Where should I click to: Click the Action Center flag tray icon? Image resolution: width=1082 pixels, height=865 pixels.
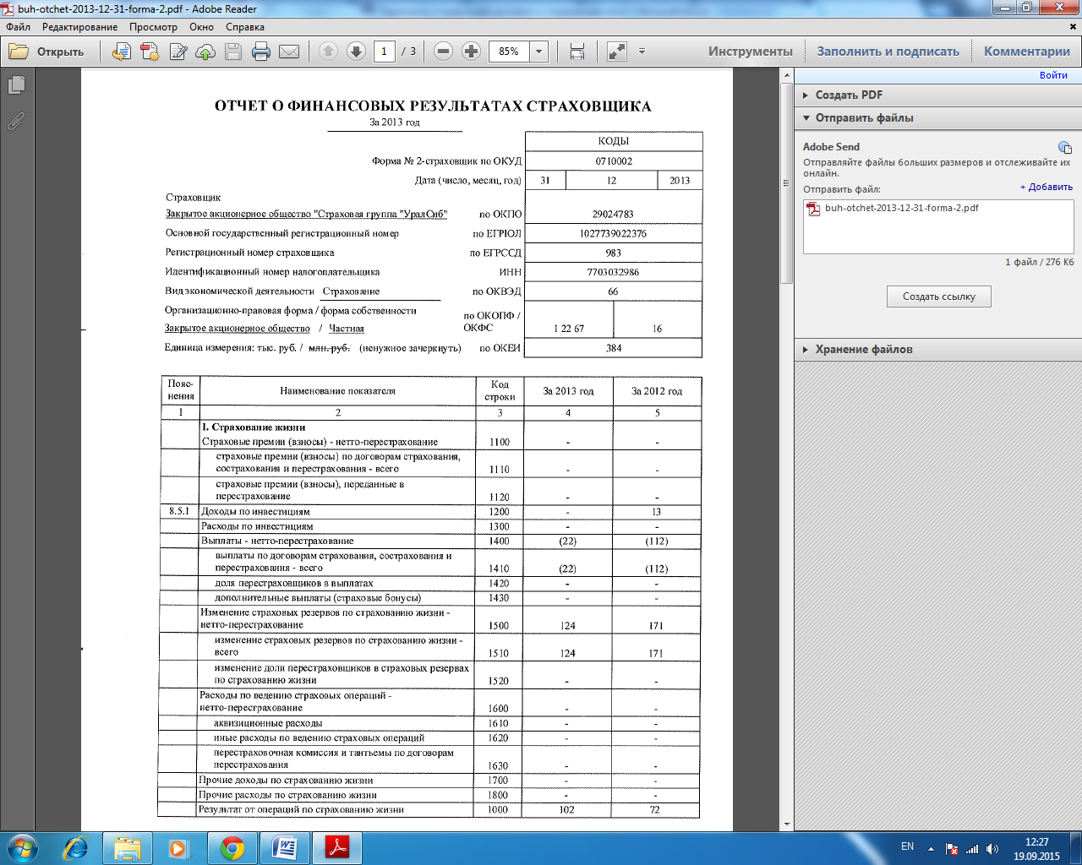click(952, 848)
